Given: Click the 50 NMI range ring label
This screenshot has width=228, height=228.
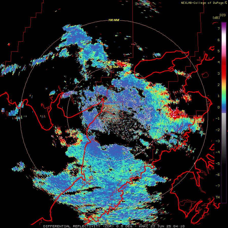Looking at the screenshot, I should (114, 67).
